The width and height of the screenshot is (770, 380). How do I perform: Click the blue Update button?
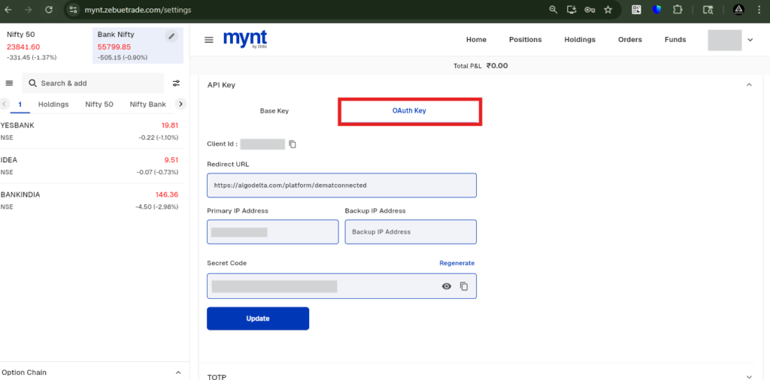[x=258, y=318]
